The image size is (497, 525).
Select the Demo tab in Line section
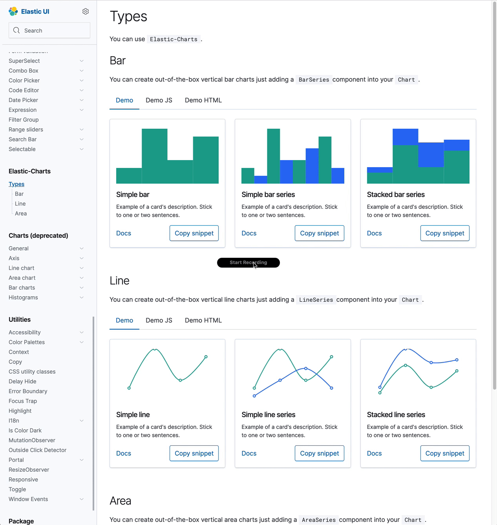(x=124, y=321)
